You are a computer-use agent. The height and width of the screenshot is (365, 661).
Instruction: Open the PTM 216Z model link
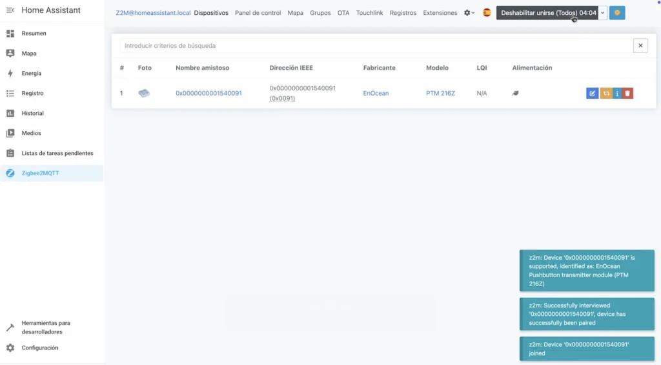click(x=440, y=93)
